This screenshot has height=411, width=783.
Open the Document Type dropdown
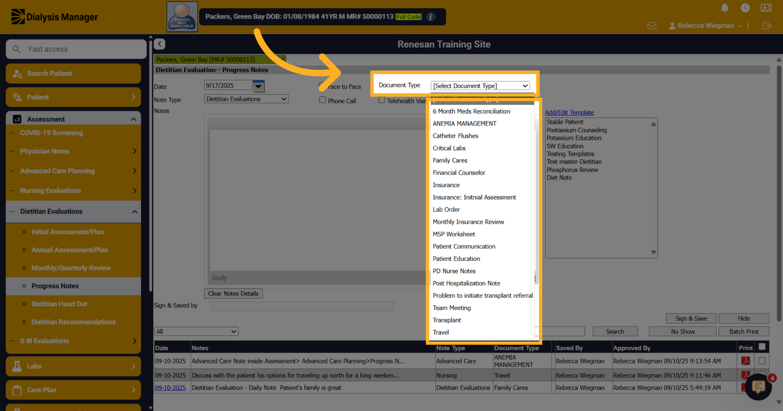click(480, 86)
